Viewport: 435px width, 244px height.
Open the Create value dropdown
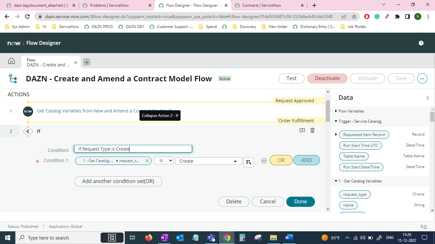[x=209, y=161]
